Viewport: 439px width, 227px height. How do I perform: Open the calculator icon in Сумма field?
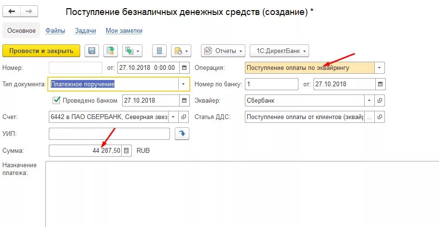click(x=126, y=150)
